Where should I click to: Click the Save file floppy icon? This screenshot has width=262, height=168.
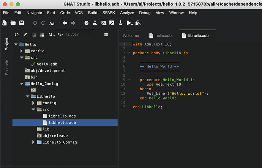(x=22, y=23)
